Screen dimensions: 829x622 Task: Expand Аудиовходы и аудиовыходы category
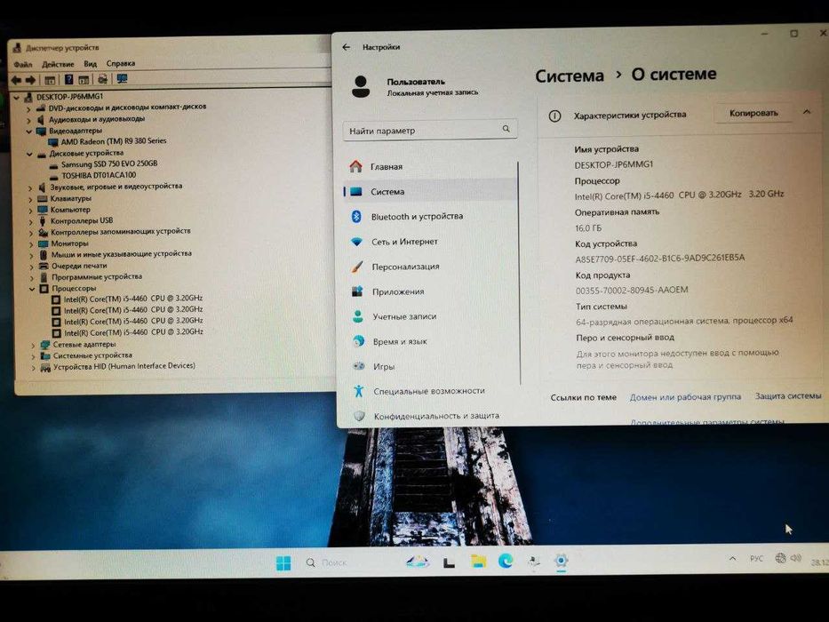point(28,120)
